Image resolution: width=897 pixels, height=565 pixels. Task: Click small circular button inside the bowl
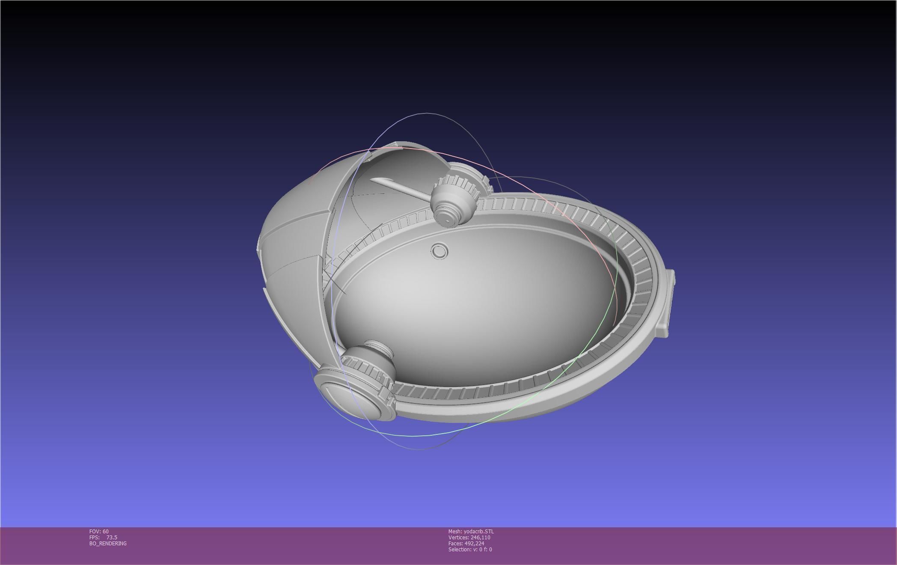(439, 251)
